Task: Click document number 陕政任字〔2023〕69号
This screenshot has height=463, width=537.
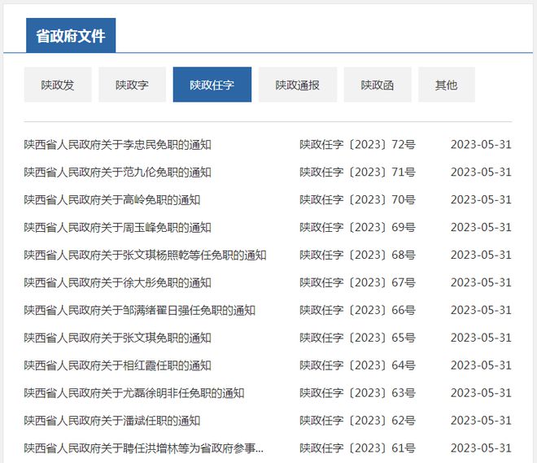Action: pyautogui.click(x=357, y=227)
